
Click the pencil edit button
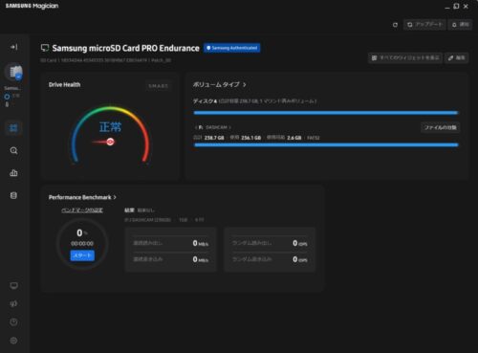[x=457, y=57]
